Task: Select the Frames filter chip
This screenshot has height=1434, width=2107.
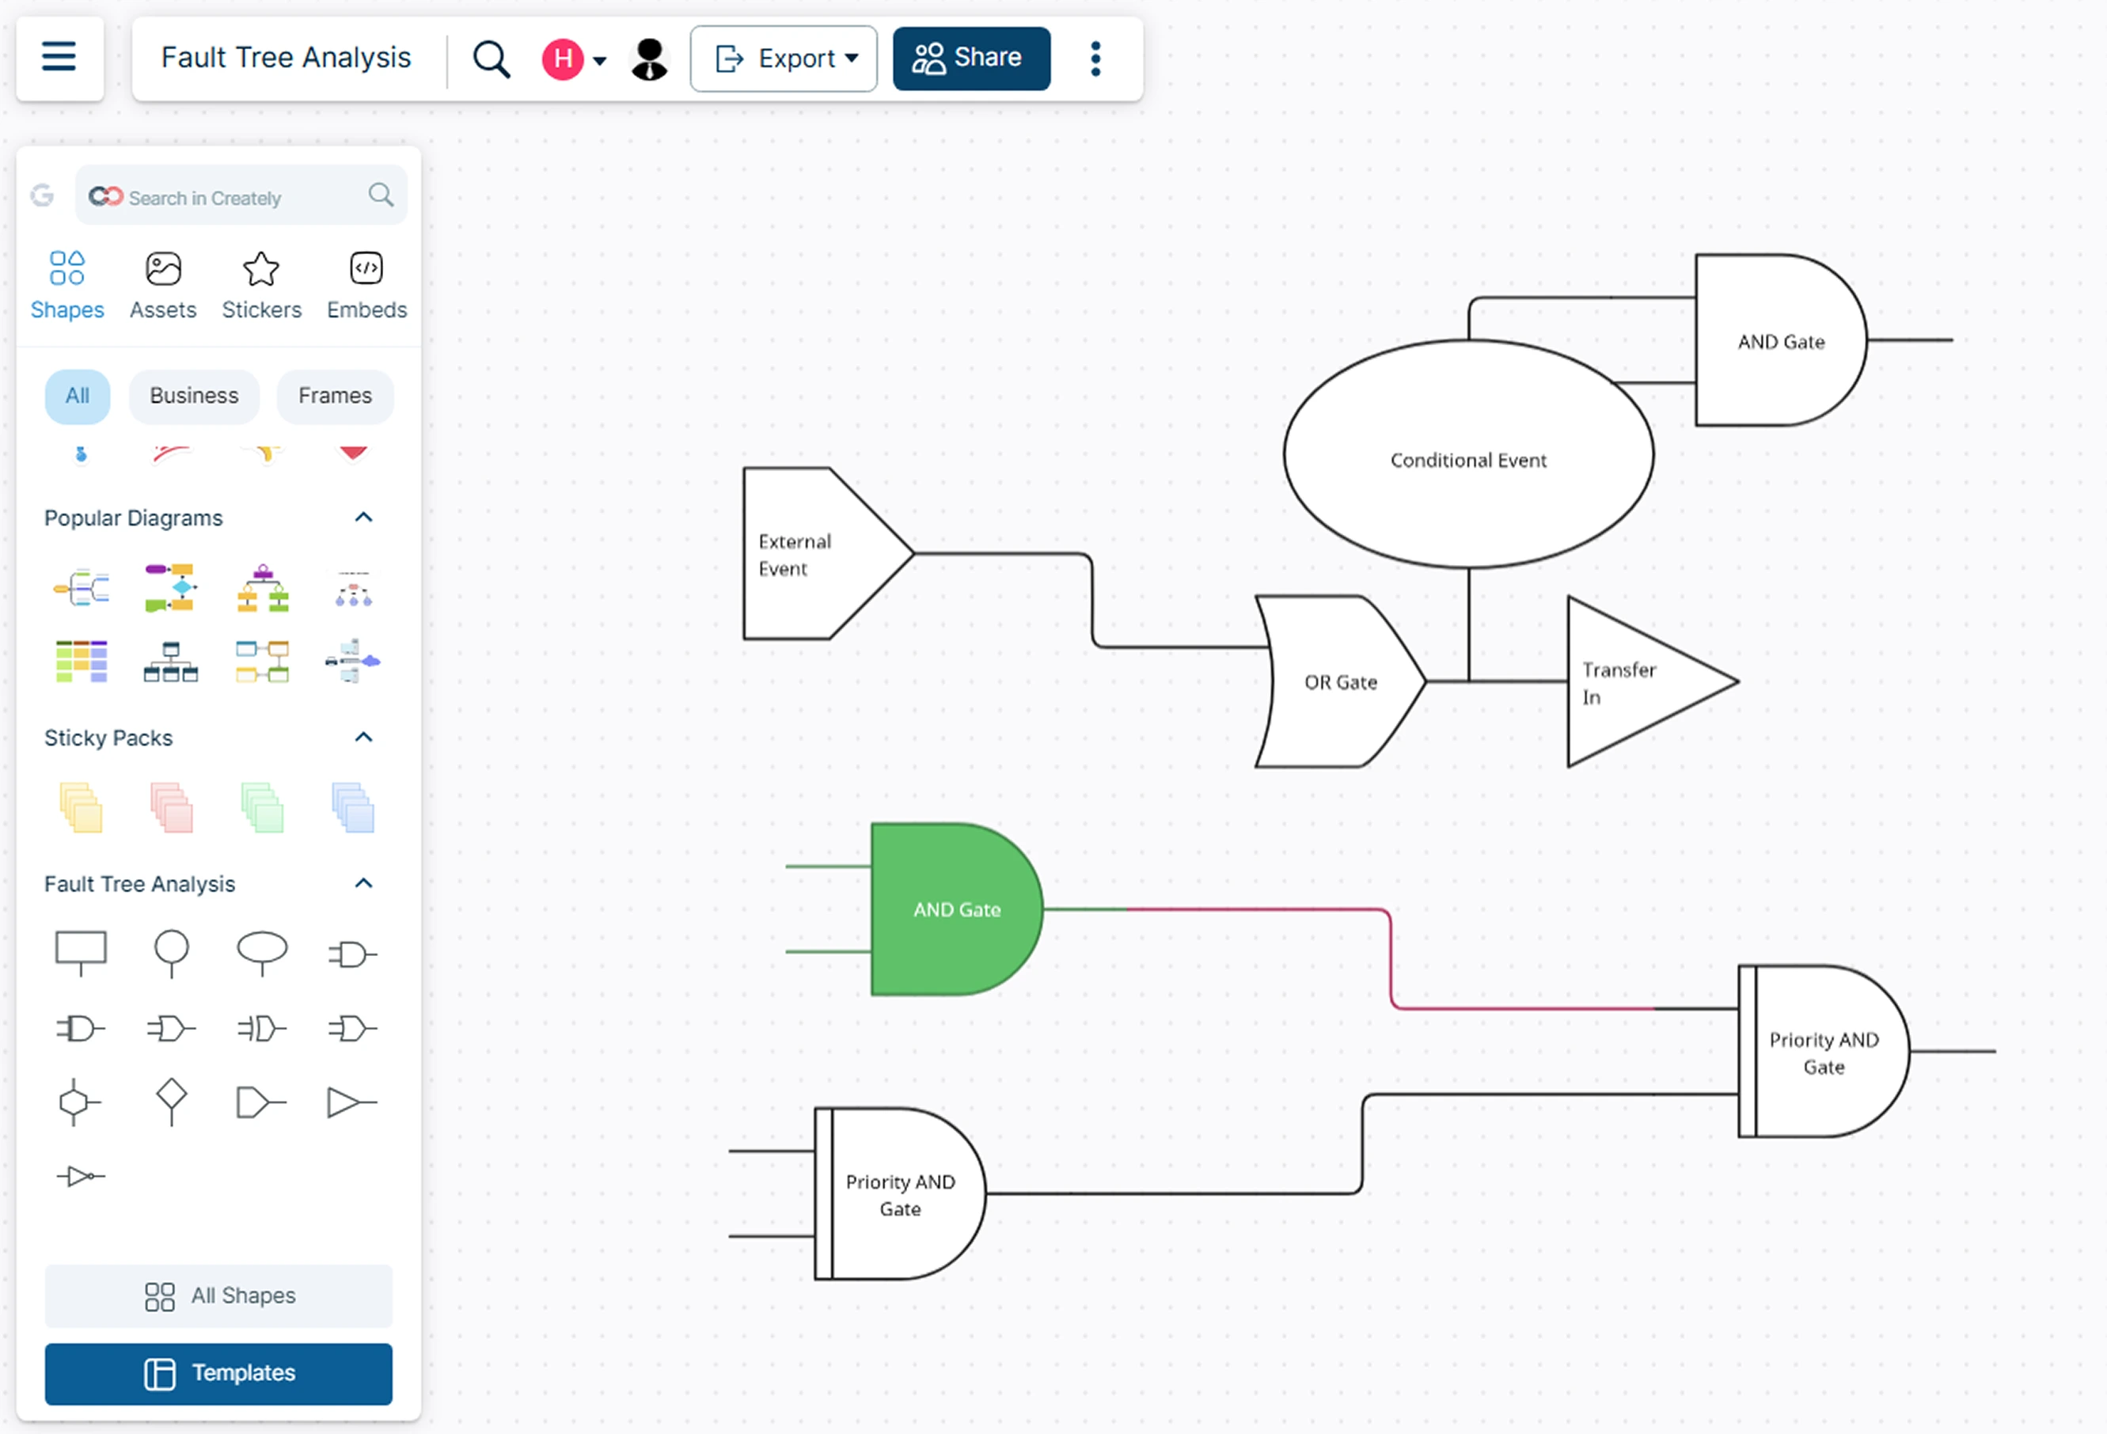Action: [x=335, y=396]
